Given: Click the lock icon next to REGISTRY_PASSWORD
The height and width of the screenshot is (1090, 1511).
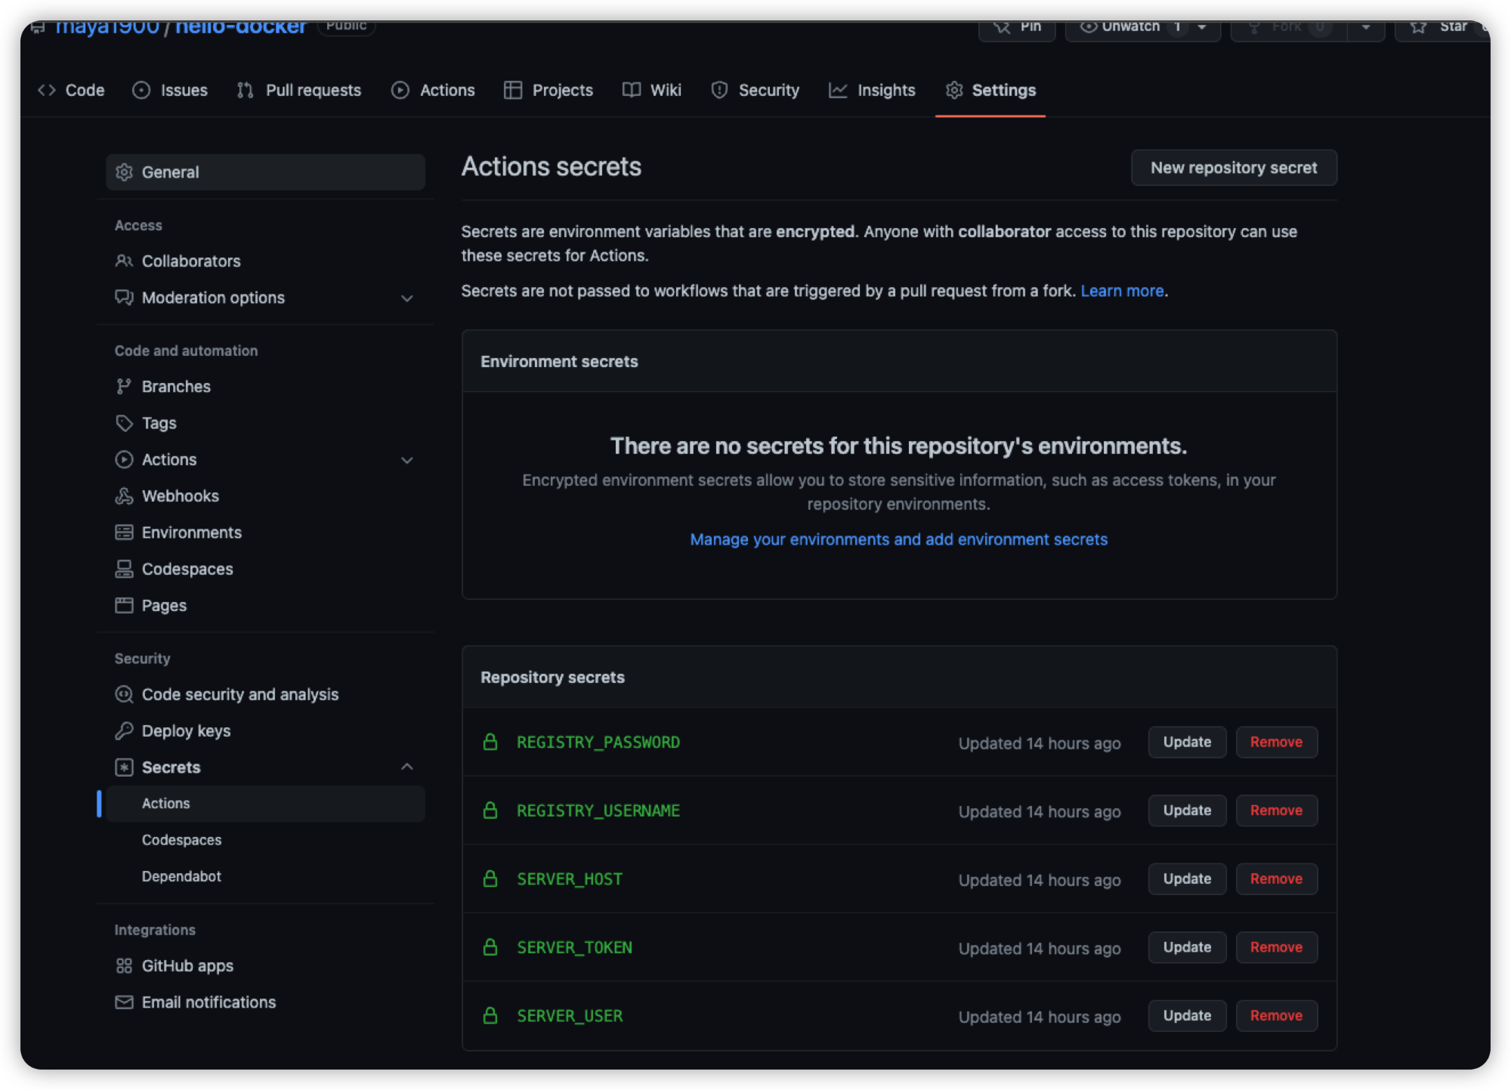Looking at the screenshot, I should (x=490, y=742).
